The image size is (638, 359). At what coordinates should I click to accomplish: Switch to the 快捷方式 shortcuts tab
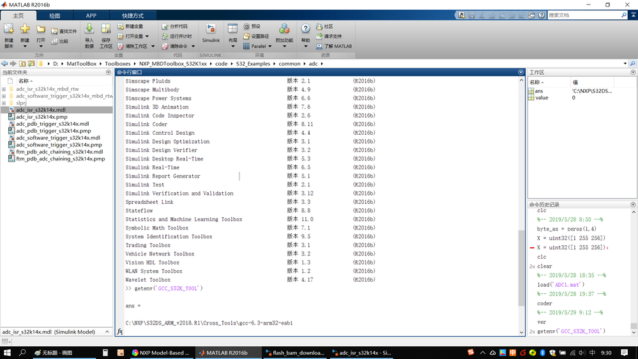[x=133, y=15]
